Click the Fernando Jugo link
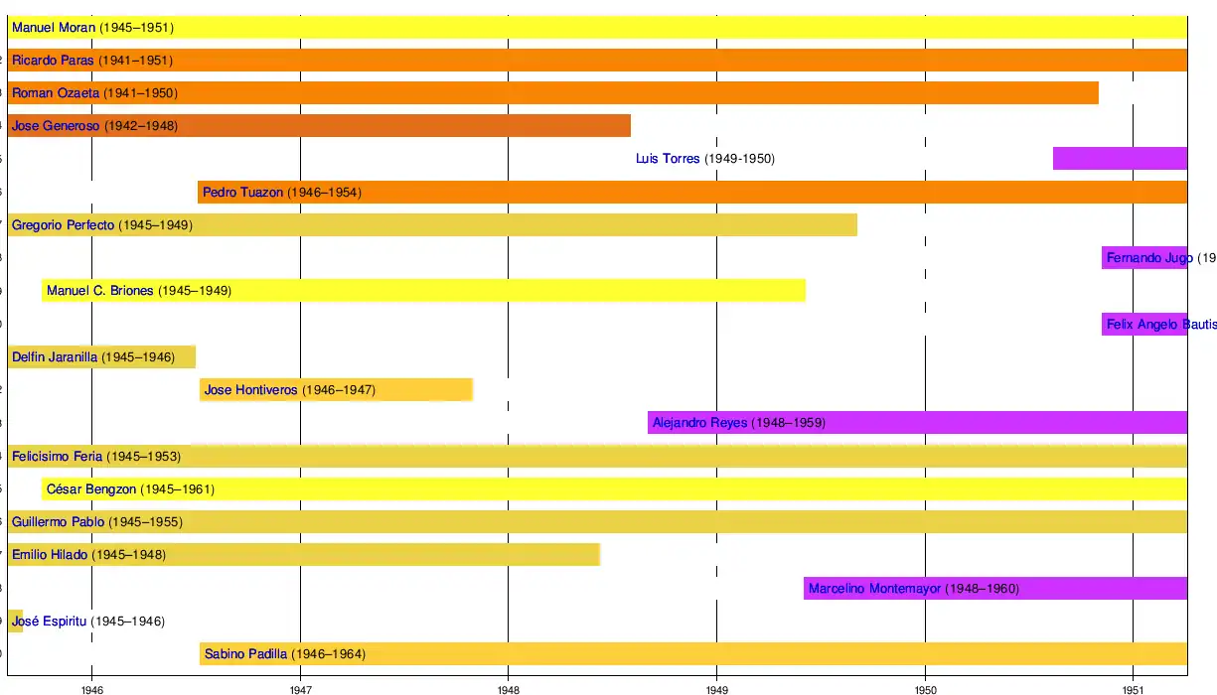Image resolution: width=1217 pixels, height=695 pixels. tap(1148, 258)
